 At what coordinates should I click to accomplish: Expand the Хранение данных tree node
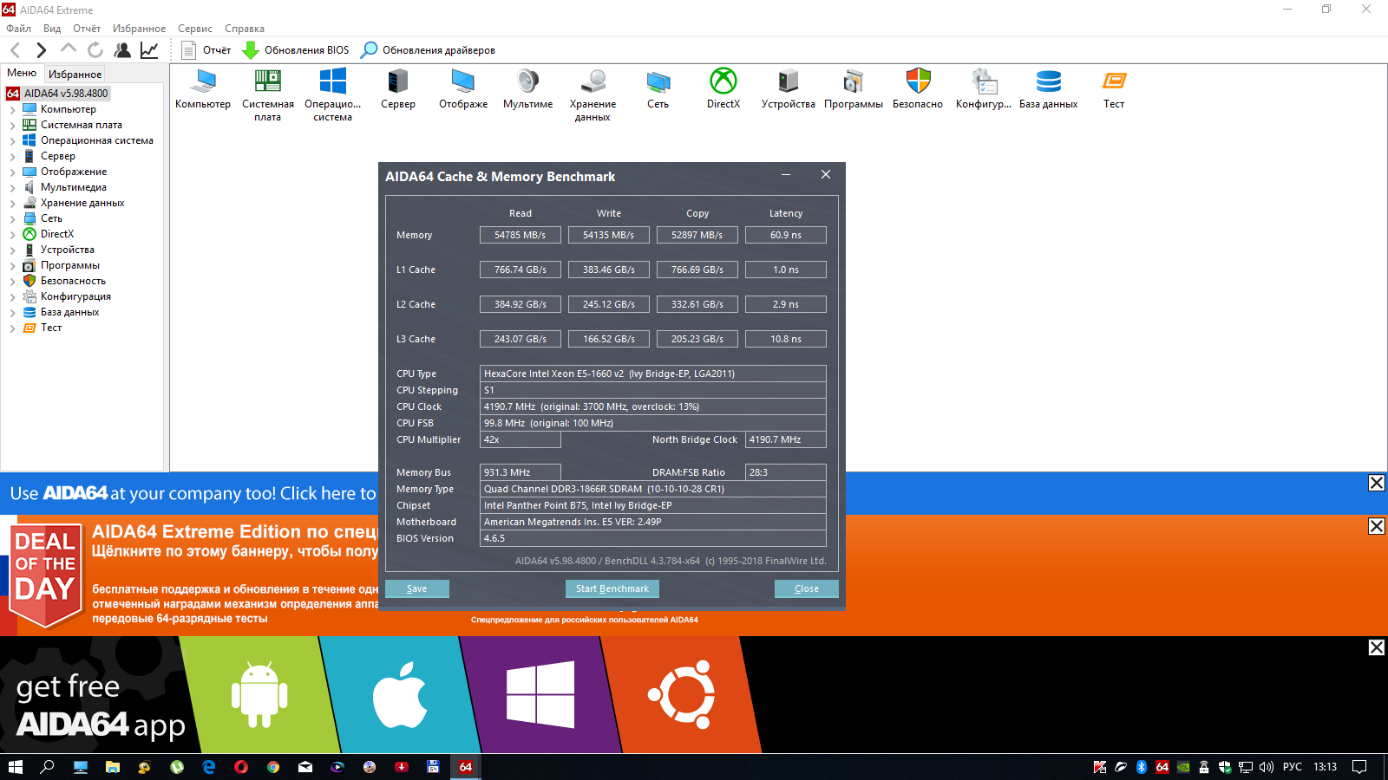pyautogui.click(x=12, y=204)
